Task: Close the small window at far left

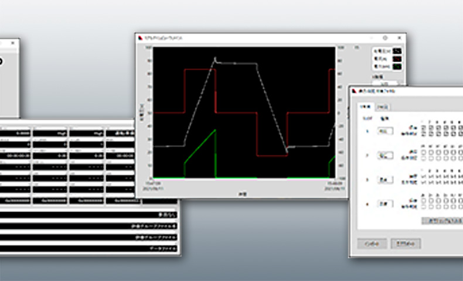Action: (x=13, y=43)
